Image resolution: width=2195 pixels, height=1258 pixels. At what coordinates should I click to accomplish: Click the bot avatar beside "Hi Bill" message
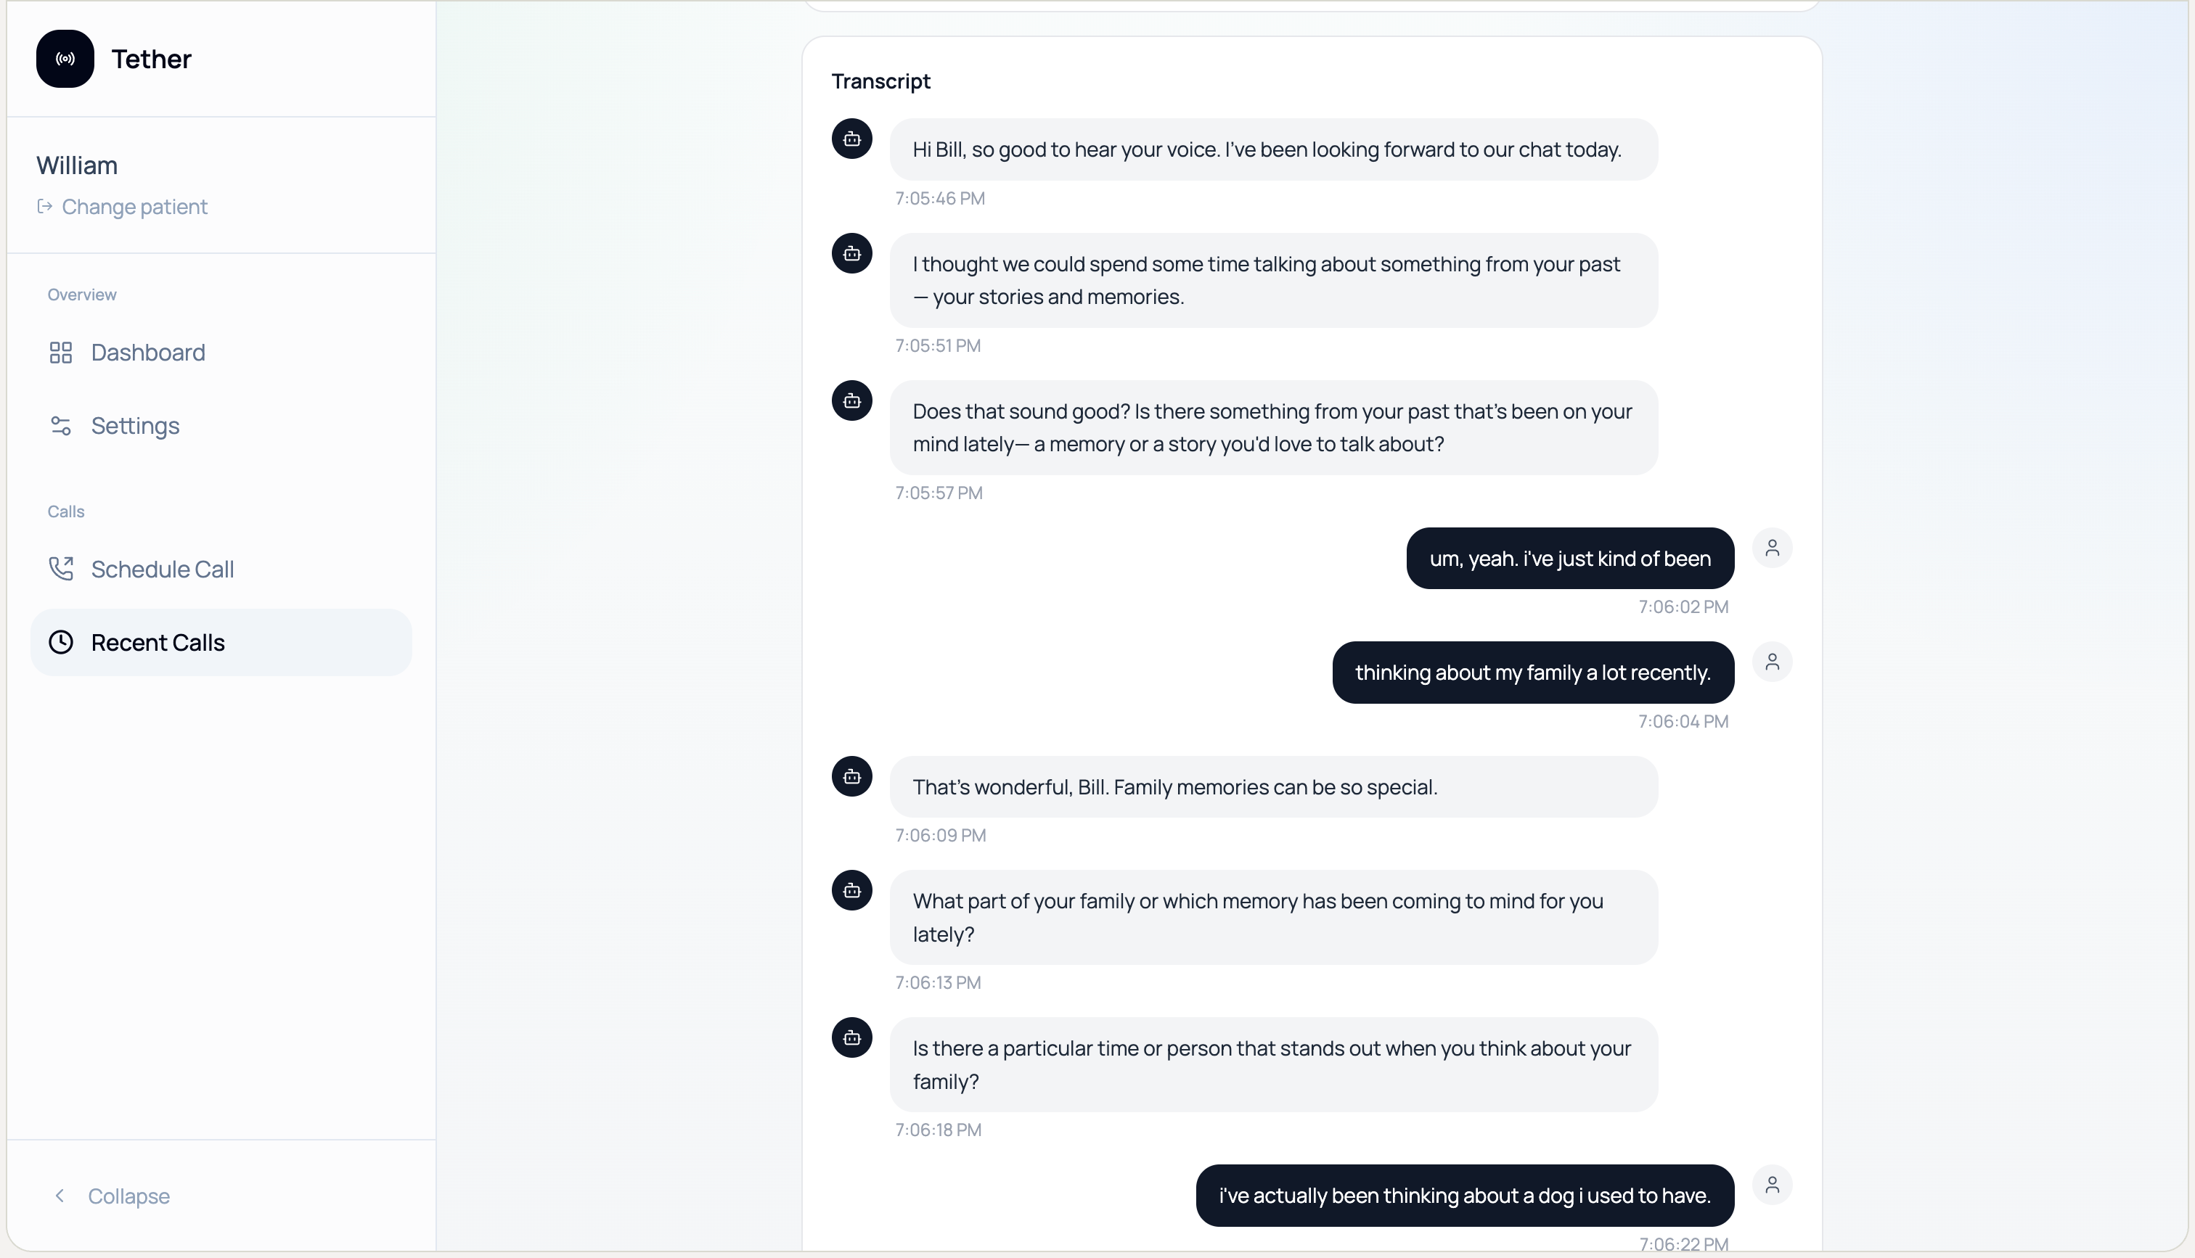pos(851,139)
